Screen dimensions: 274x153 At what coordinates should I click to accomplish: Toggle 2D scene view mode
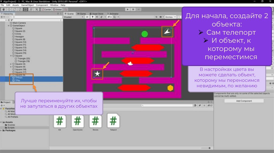tap(87, 17)
